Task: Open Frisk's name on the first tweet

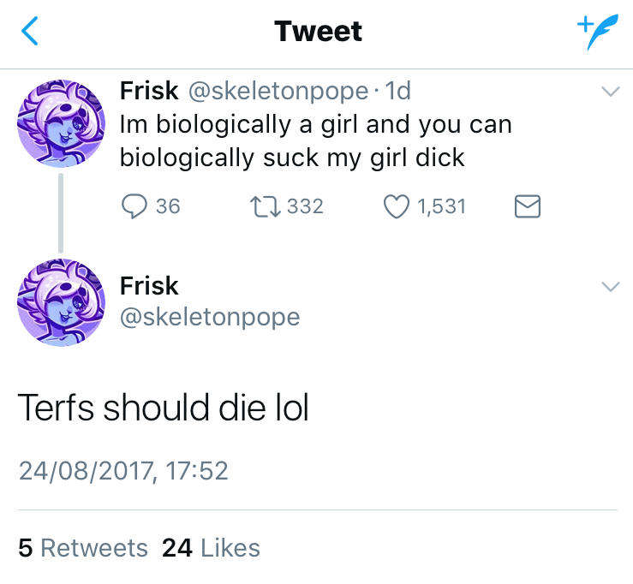Action: click(x=149, y=91)
